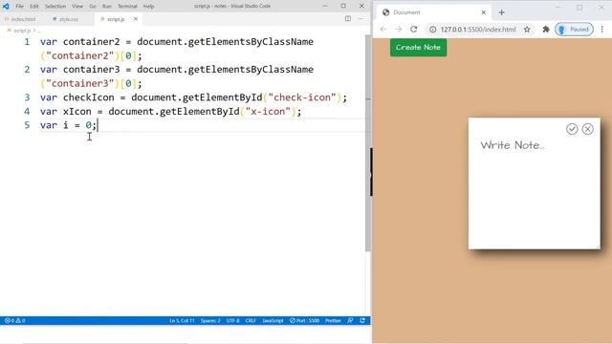
Task: Click the green Create Note button
Action: tap(418, 48)
